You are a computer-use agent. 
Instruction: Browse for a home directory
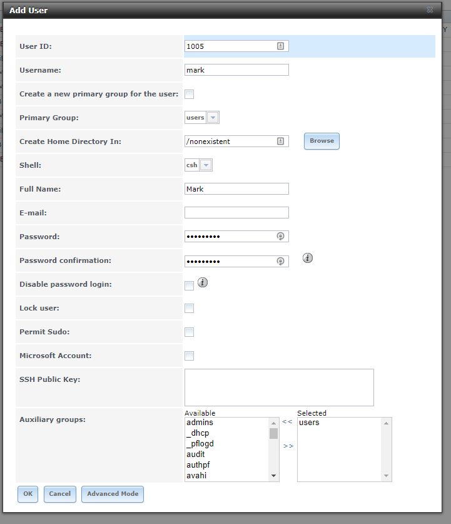point(322,141)
